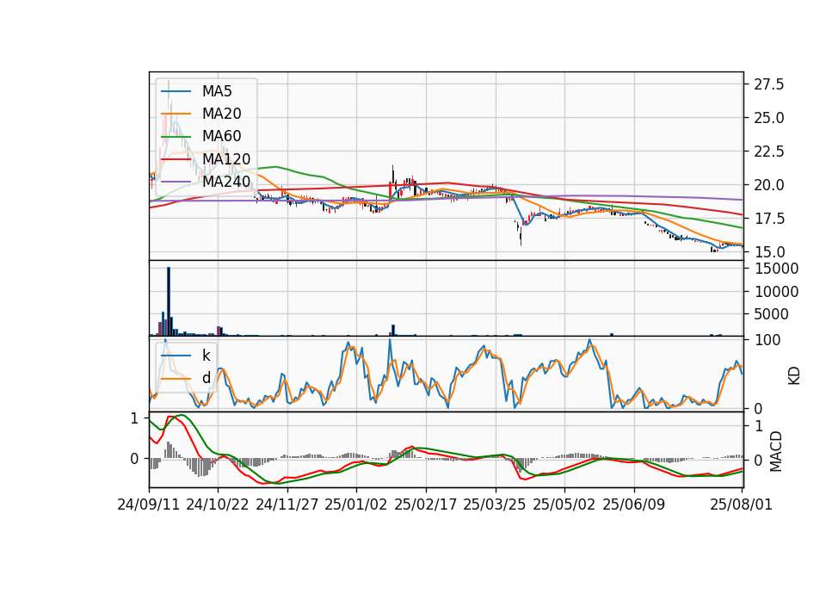826x594 pixels.
Task: Click the 100 tick on KD axis
Action: coord(767,341)
